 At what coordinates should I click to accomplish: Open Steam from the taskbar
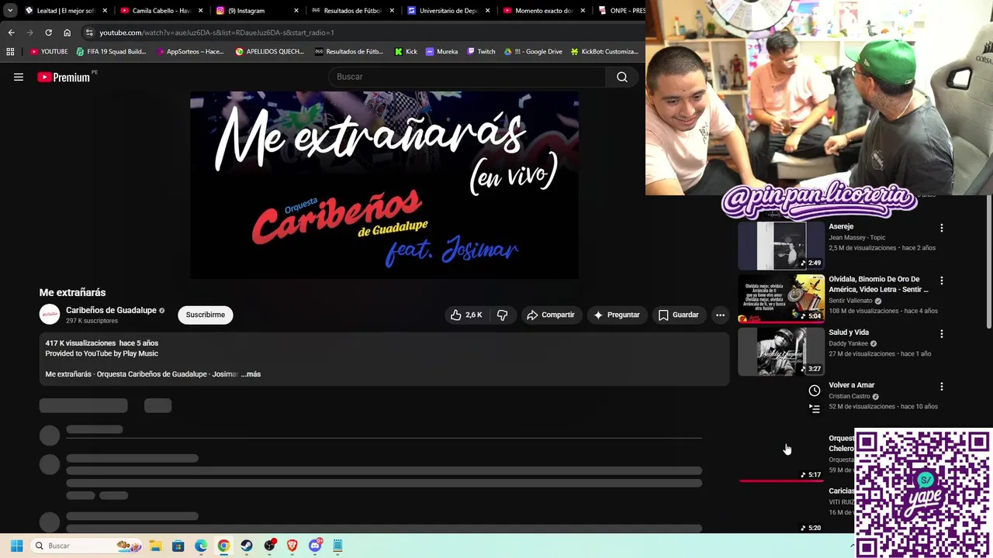pos(247,546)
